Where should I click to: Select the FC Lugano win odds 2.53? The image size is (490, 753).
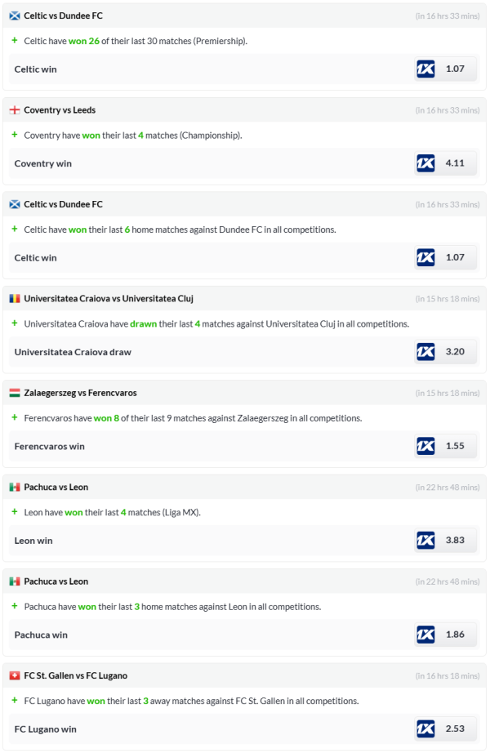tap(455, 728)
